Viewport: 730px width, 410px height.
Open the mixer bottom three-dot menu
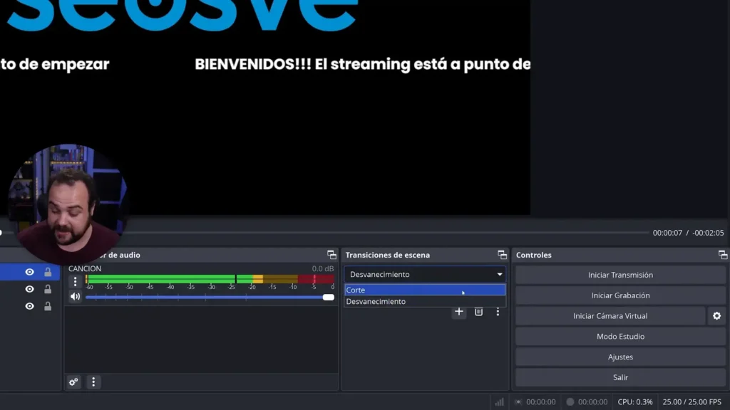click(x=93, y=382)
